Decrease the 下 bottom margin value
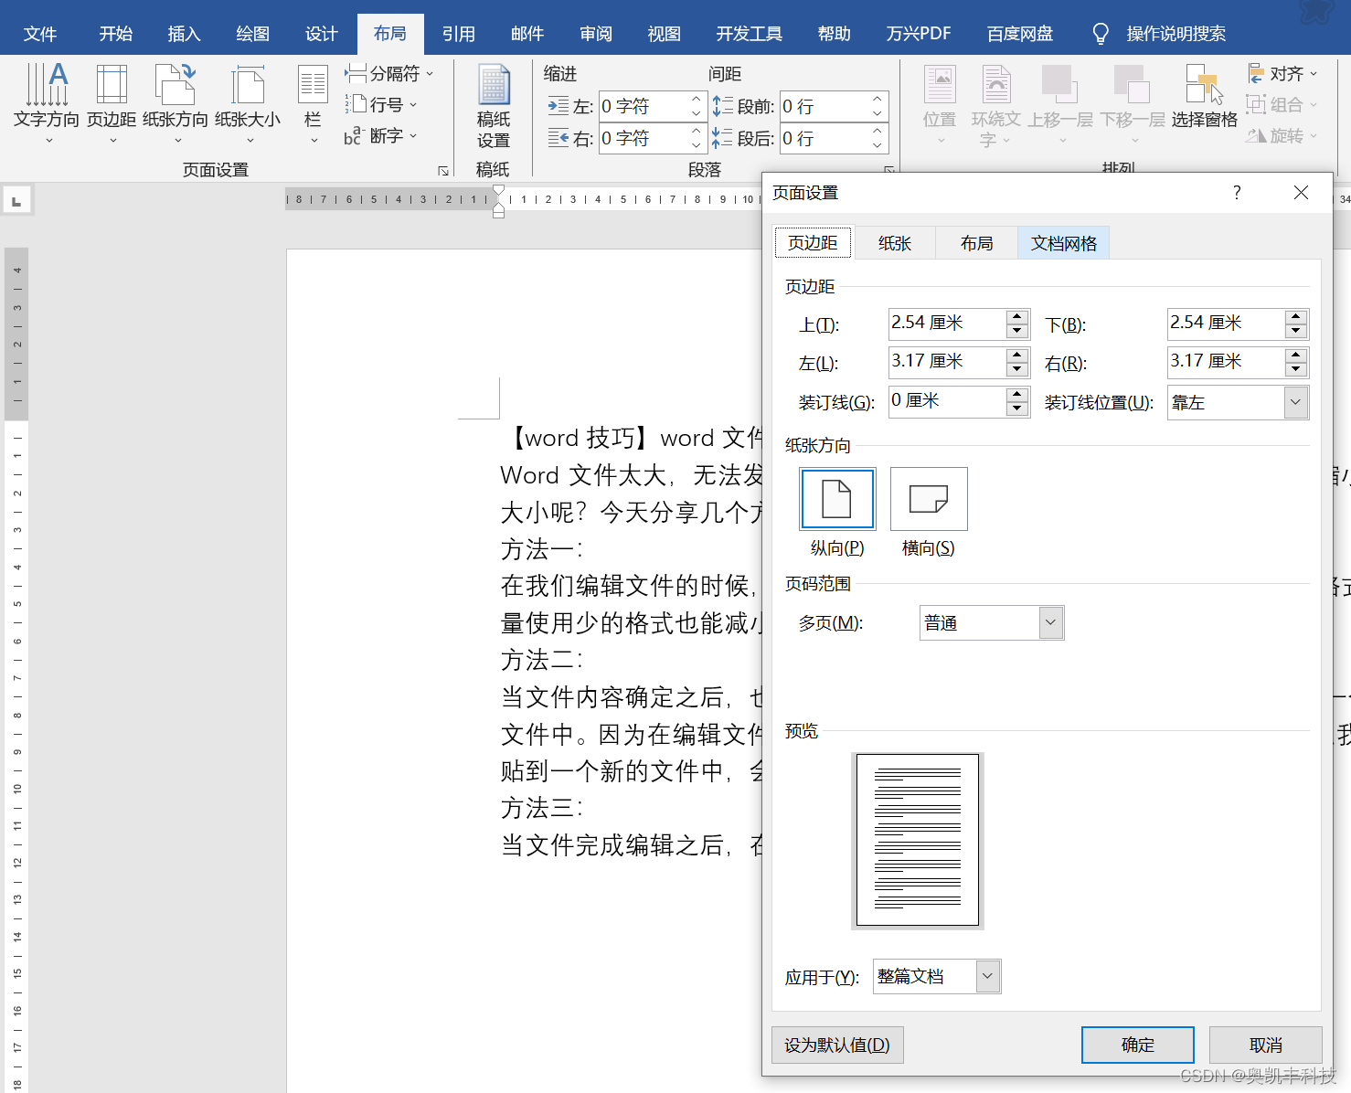Screen dimensions: 1351x1093 coord(1296,331)
